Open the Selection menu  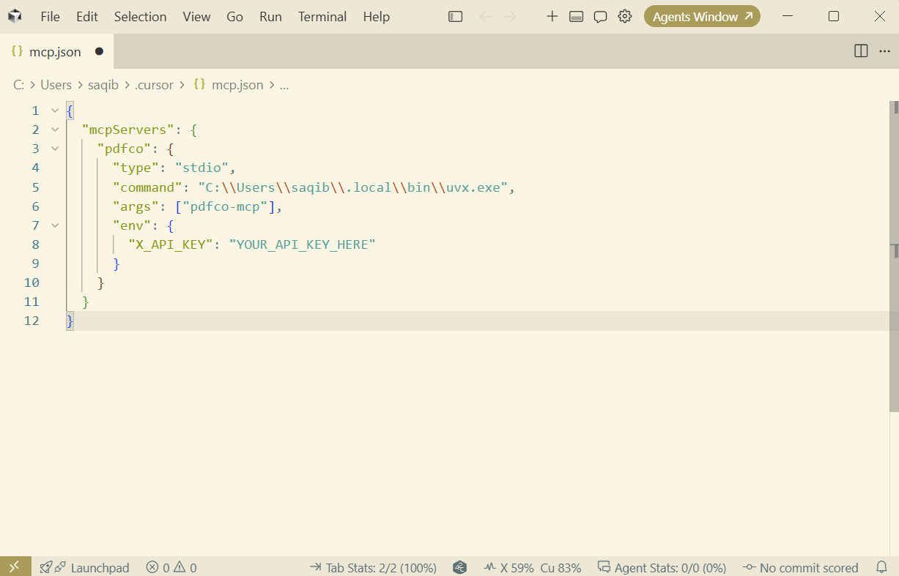tap(141, 16)
